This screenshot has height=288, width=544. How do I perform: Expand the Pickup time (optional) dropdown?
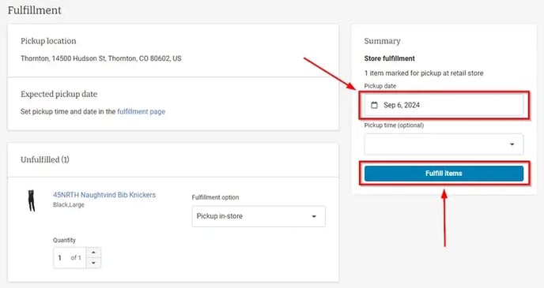click(x=444, y=144)
